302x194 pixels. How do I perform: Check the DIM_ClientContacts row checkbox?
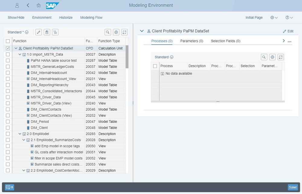8,109
